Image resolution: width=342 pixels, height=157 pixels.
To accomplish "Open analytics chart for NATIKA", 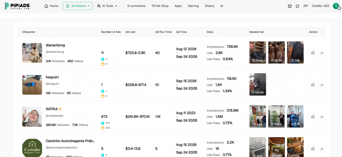I will point(313,117).
